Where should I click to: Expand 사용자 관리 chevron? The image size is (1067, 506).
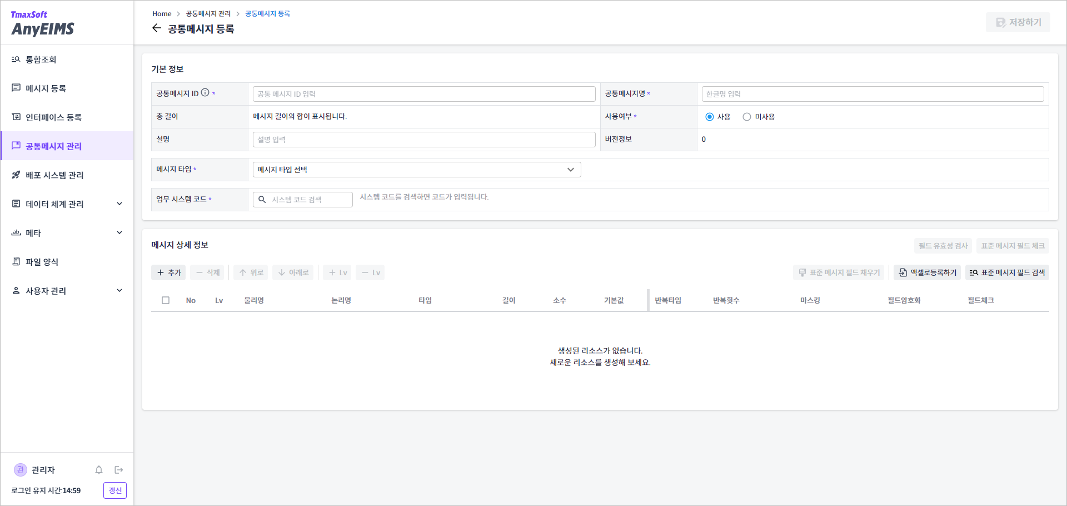coord(119,291)
